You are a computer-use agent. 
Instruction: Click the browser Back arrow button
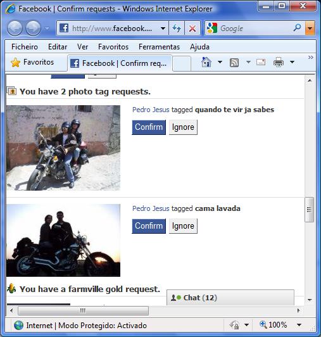coord(15,28)
